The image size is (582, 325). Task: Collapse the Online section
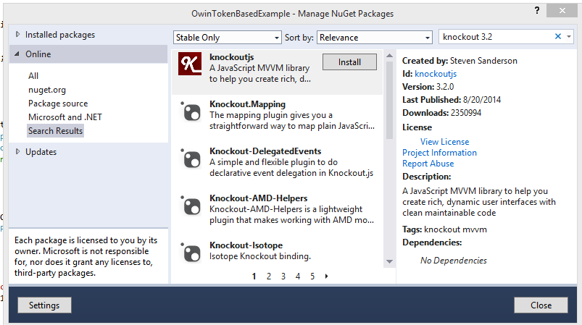click(x=18, y=54)
